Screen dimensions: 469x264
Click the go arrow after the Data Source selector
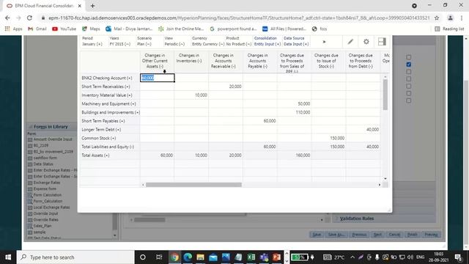tap(324, 42)
